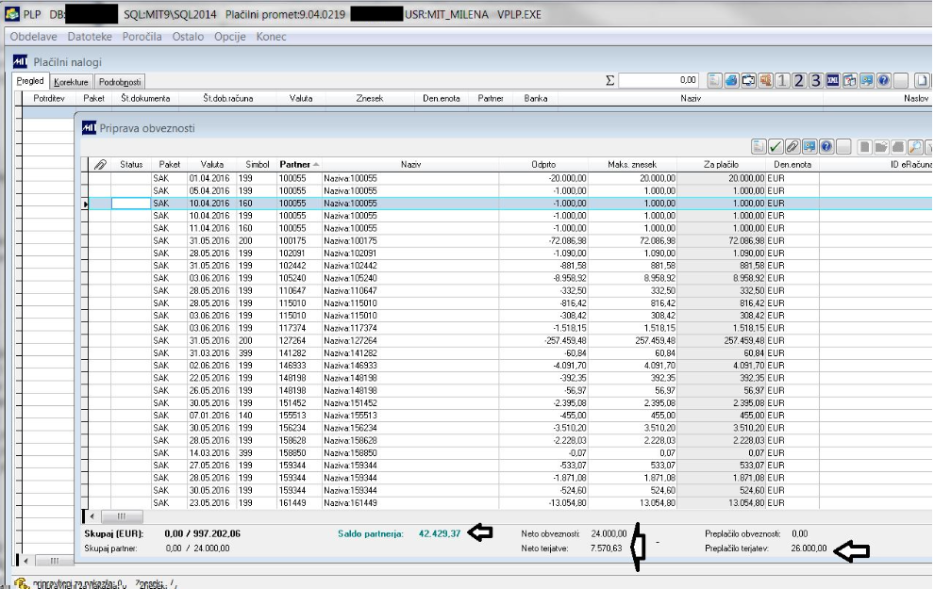Select the row with partner 127264
Screen dimensions: 934x589
(295, 339)
